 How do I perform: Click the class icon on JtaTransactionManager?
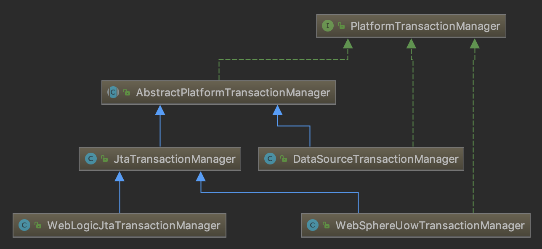point(90,159)
